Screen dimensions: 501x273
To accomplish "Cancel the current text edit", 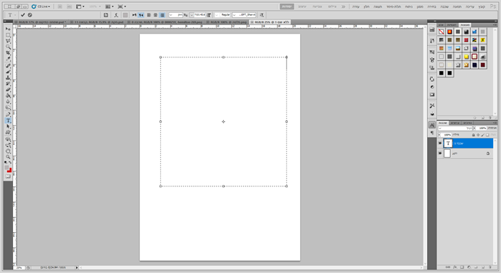I will [29, 15].
